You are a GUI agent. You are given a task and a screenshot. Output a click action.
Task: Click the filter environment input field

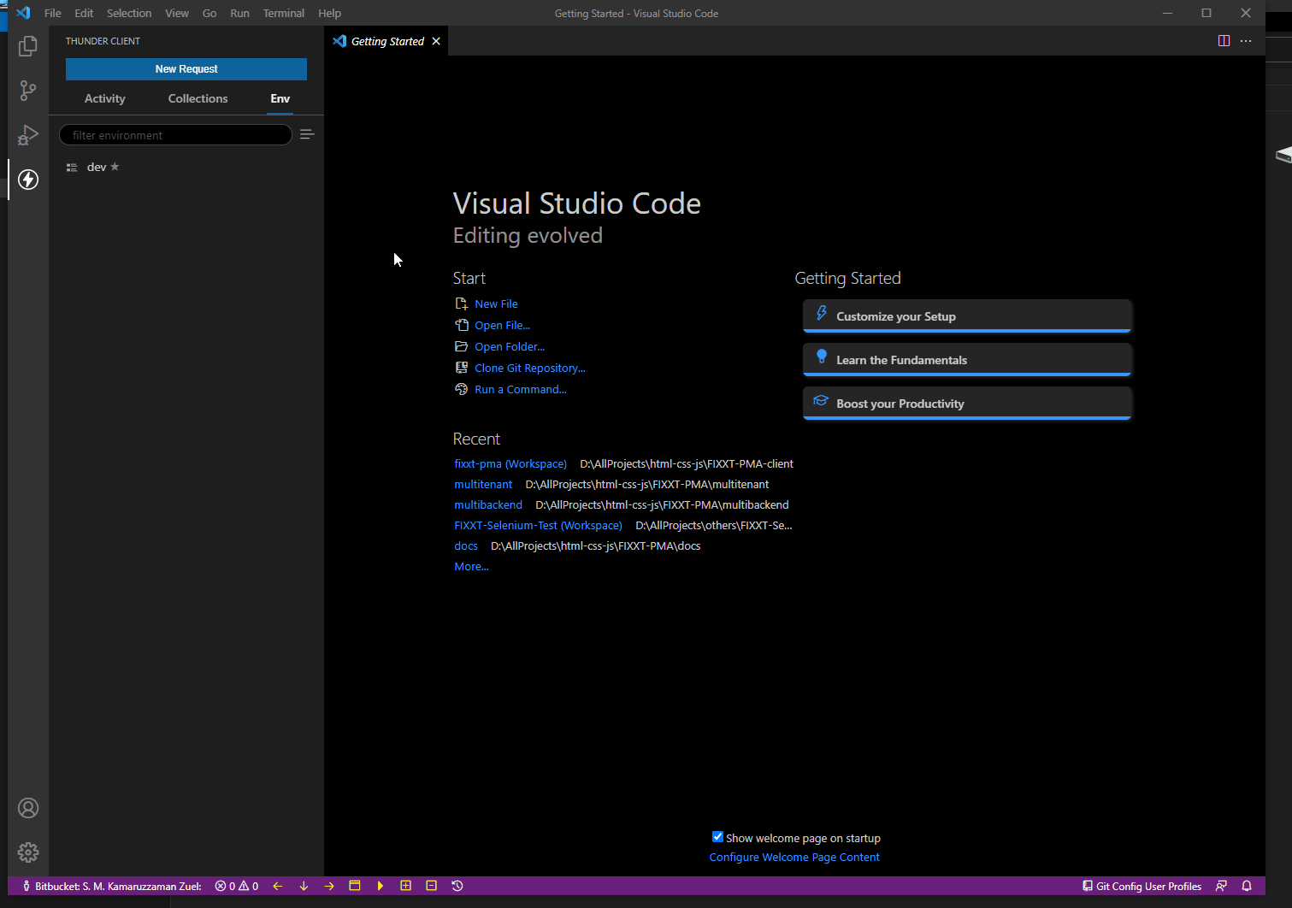[174, 134]
